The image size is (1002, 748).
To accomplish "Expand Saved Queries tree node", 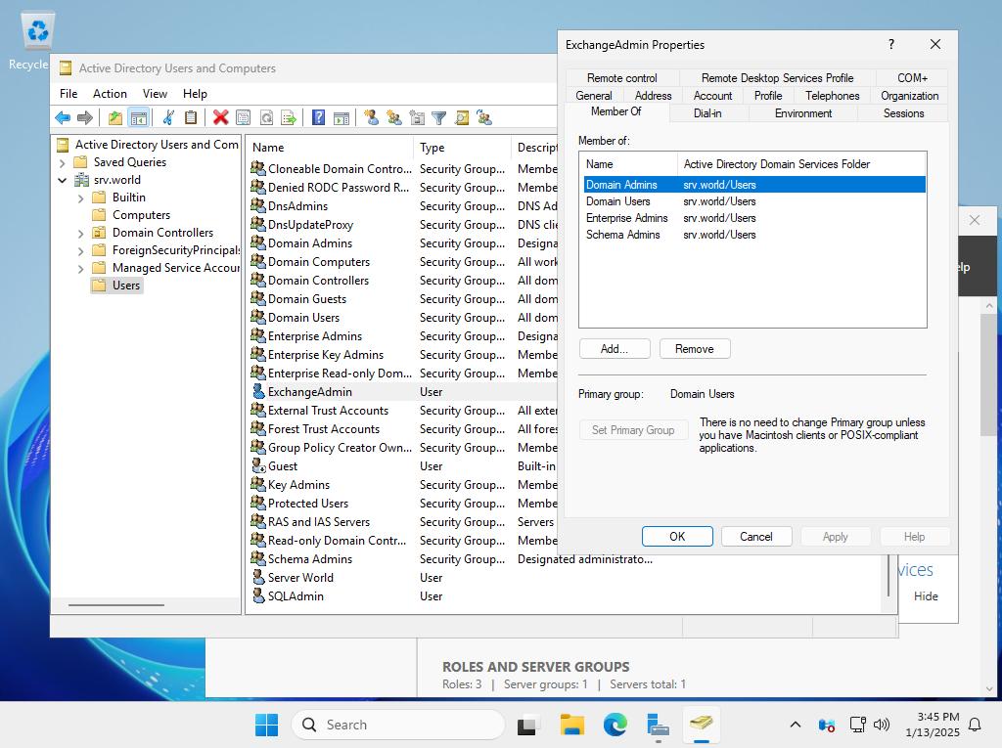I will click(x=62, y=163).
